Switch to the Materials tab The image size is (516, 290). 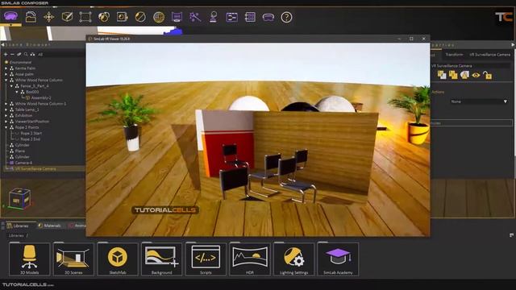[49, 226]
